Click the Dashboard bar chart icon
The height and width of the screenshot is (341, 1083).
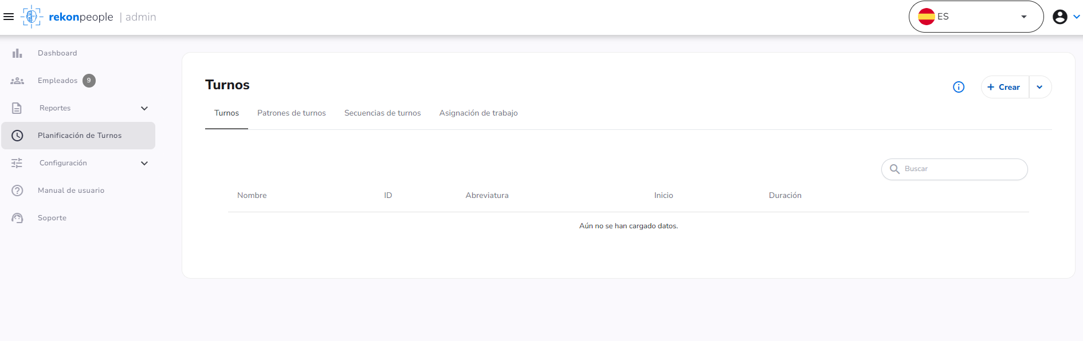(x=17, y=53)
